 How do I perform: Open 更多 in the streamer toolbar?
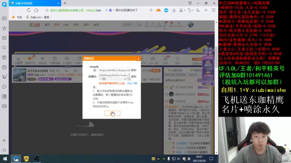pos(178,60)
